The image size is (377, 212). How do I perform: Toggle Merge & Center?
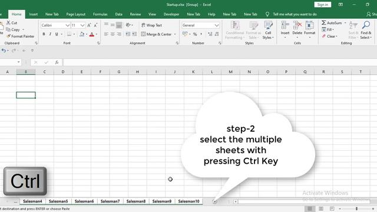coord(156,34)
